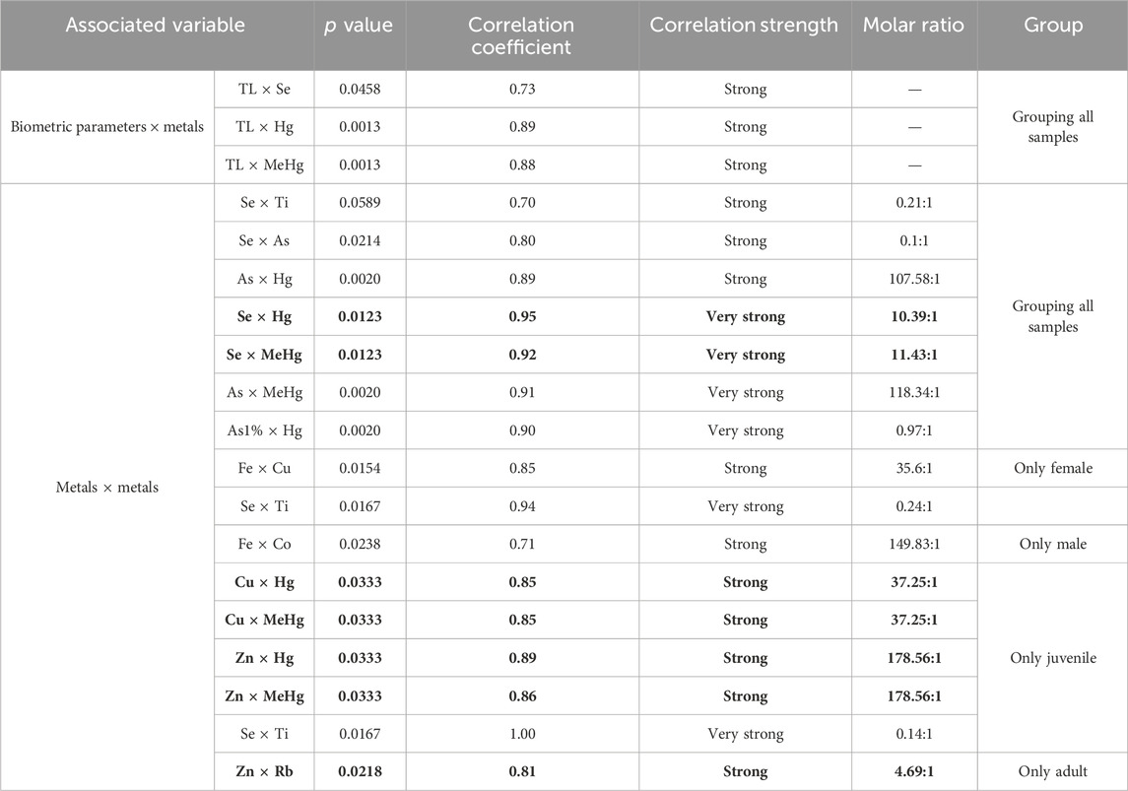Select the "TL × MeHg" variable cell
1128x791 pixels.
(264, 165)
